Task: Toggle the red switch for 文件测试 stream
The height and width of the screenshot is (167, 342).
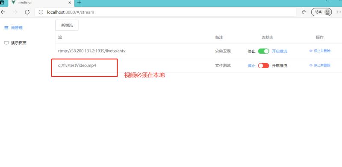Action: point(263,66)
